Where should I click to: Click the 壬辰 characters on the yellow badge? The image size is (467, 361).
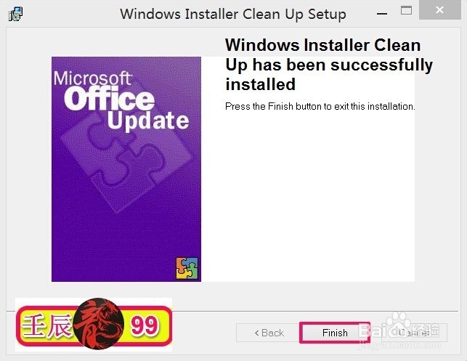coord(47,325)
